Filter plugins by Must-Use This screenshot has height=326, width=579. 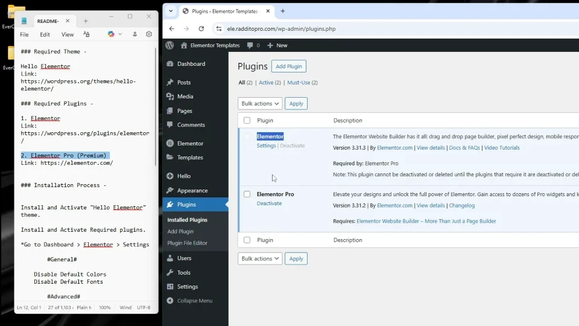pyautogui.click(x=299, y=83)
